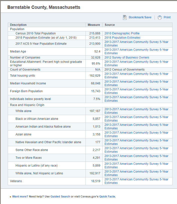Open ACS source link for American Indian and Alaska Native
This screenshot has width=177, height=204.
coord(136,127)
